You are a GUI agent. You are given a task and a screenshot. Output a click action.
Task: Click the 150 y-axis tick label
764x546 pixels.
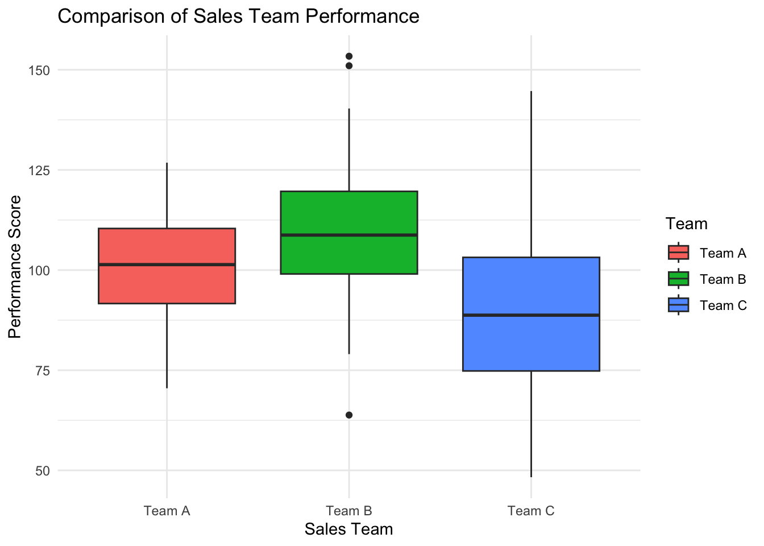click(x=38, y=70)
